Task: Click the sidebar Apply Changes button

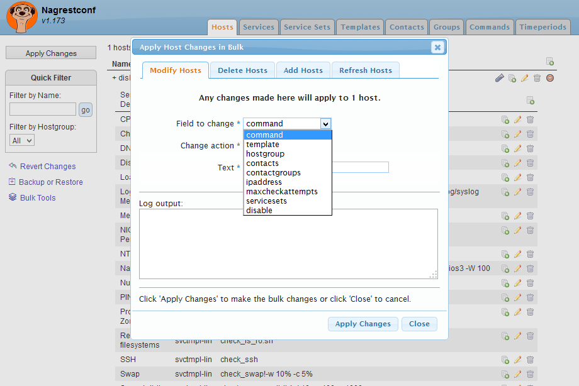Action: 51,53
